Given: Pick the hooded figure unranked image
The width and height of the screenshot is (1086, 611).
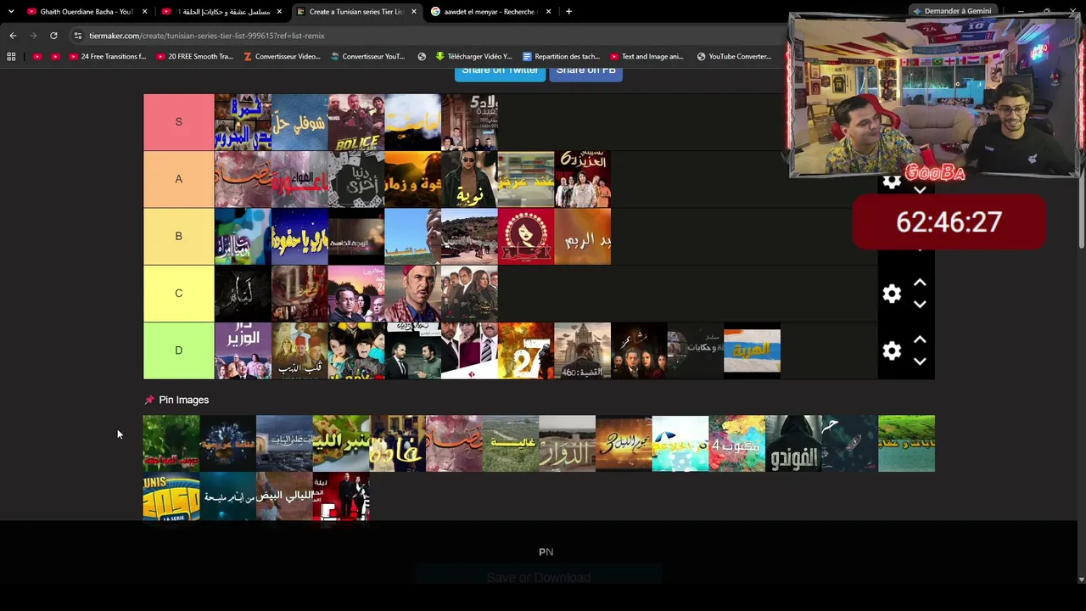Looking at the screenshot, I should (x=793, y=443).
